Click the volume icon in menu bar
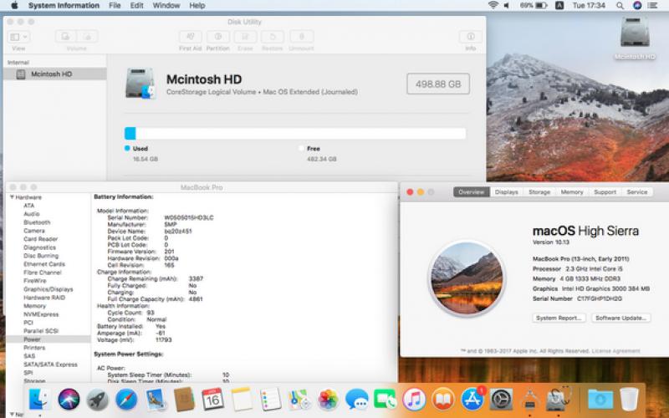 pos(507,6)
